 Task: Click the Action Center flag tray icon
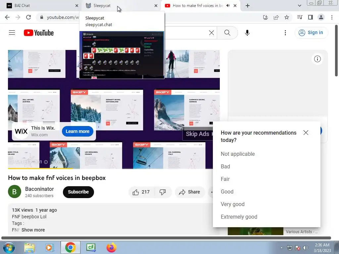pos(298,248)
